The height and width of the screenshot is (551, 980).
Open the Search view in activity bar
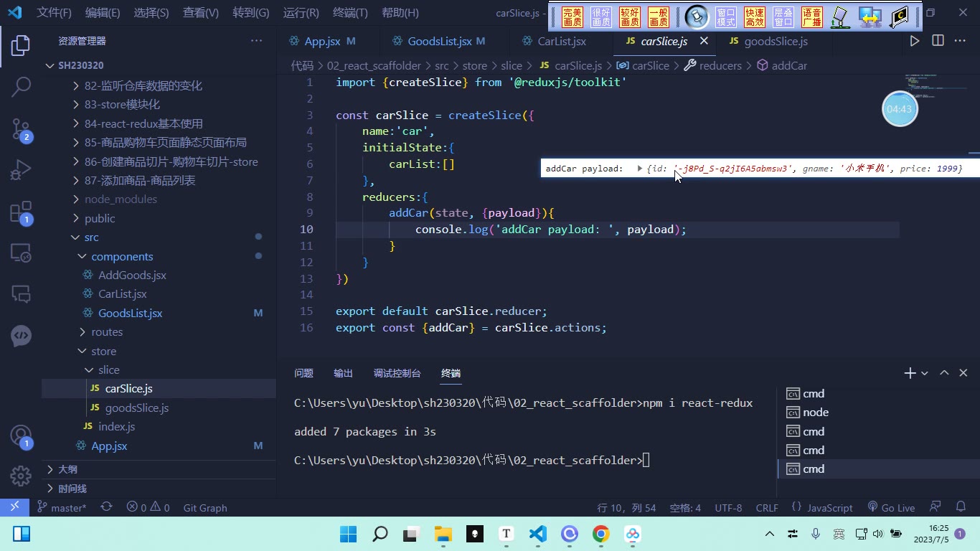(x=21, y=86)
